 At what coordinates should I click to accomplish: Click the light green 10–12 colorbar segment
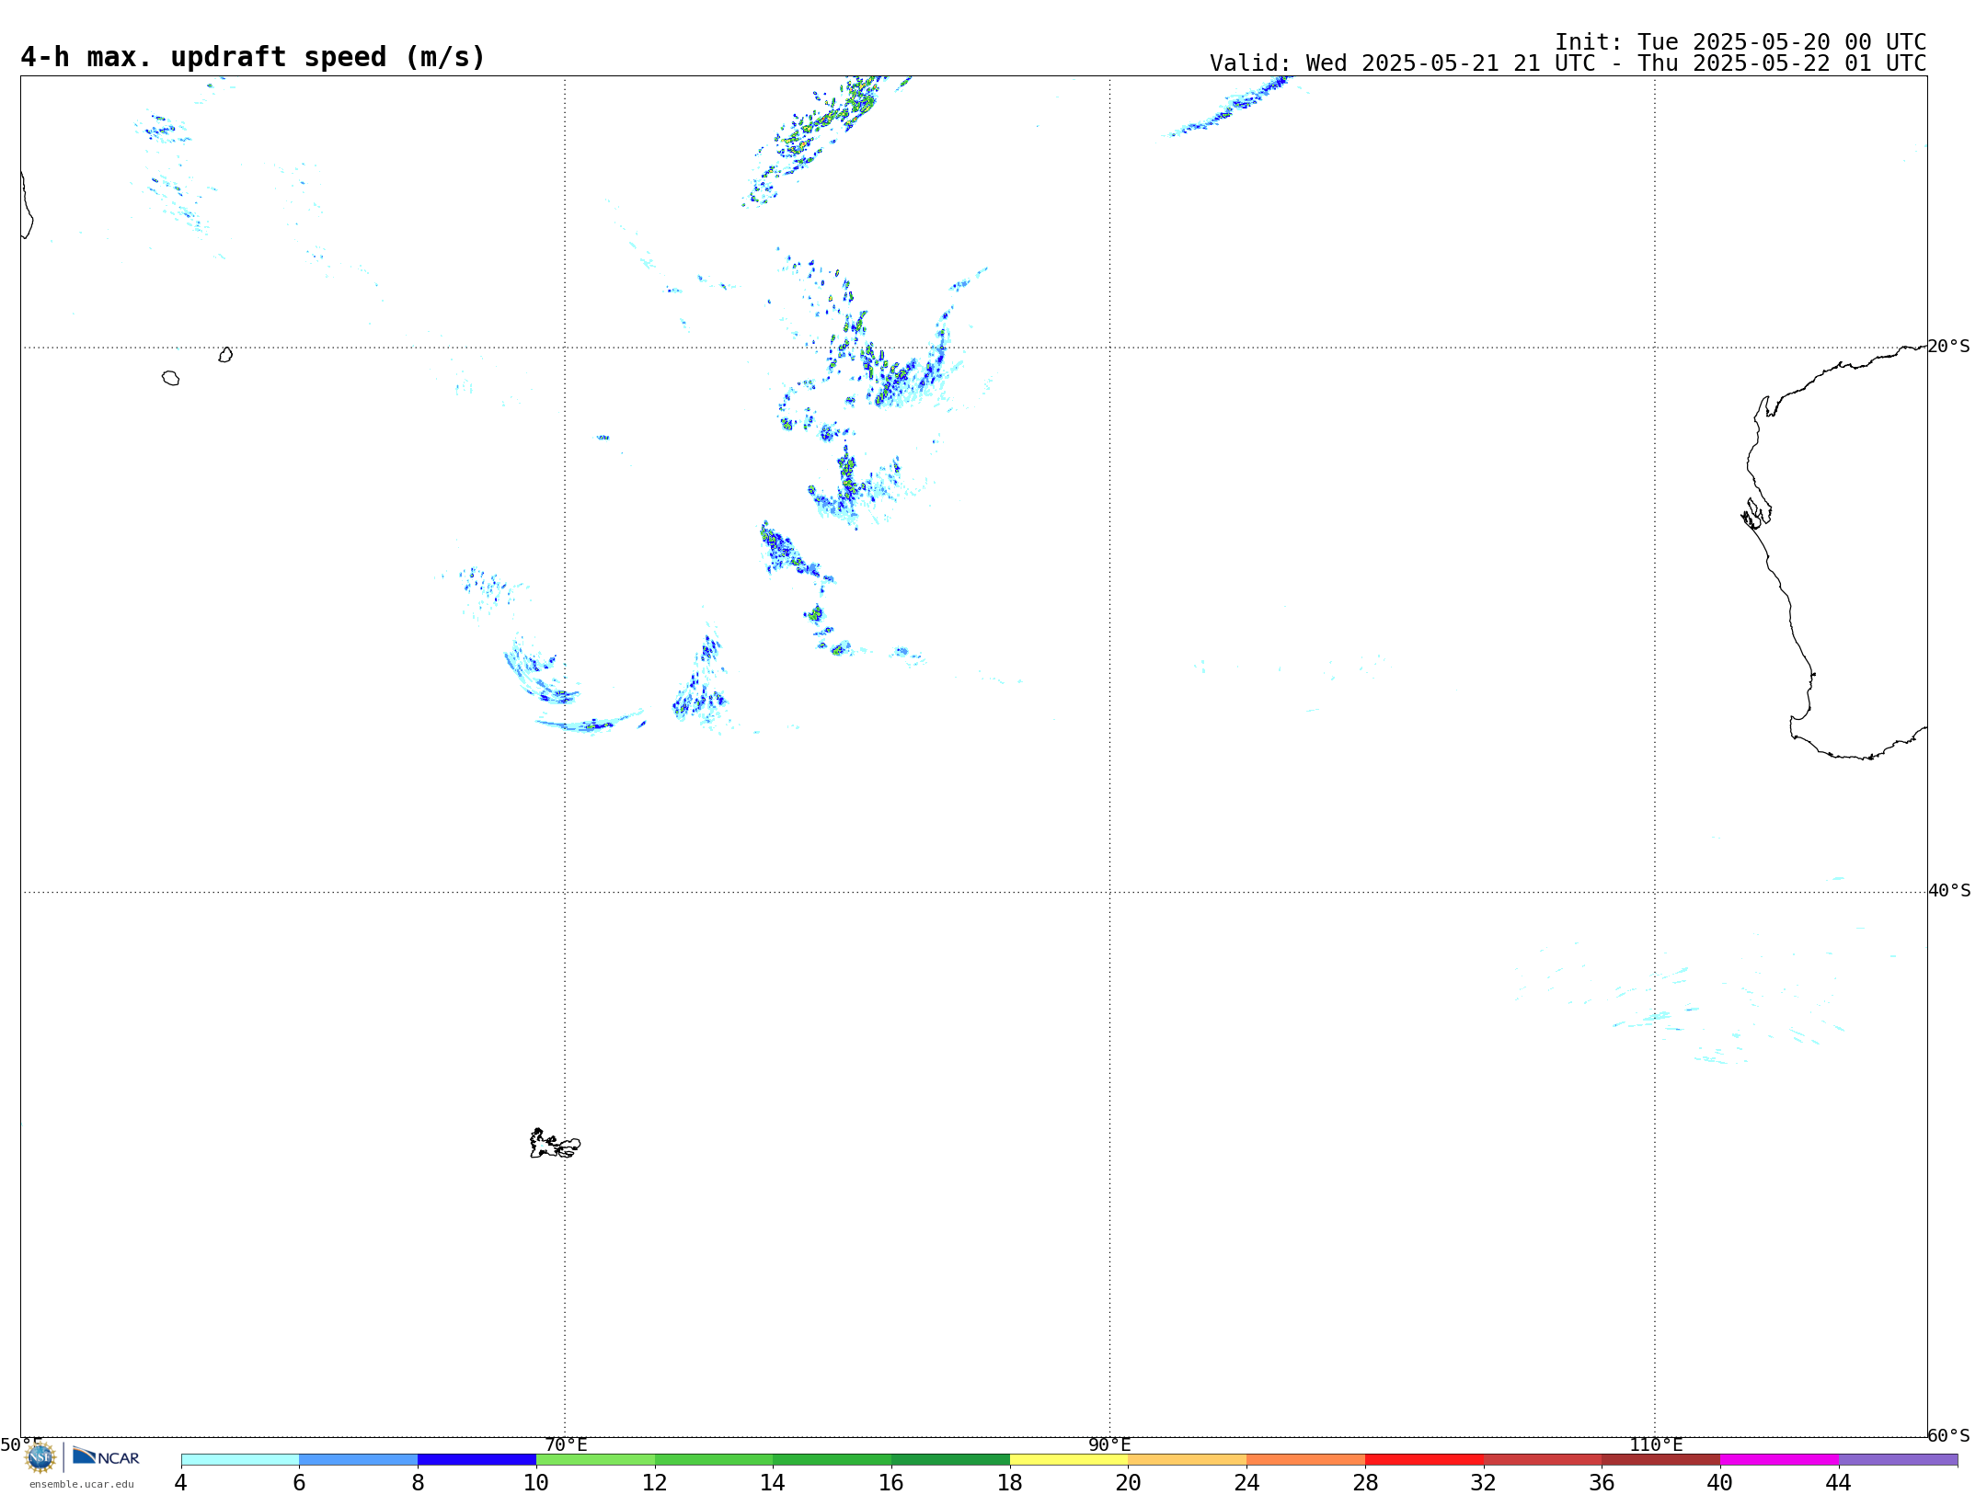point(595,1460)
